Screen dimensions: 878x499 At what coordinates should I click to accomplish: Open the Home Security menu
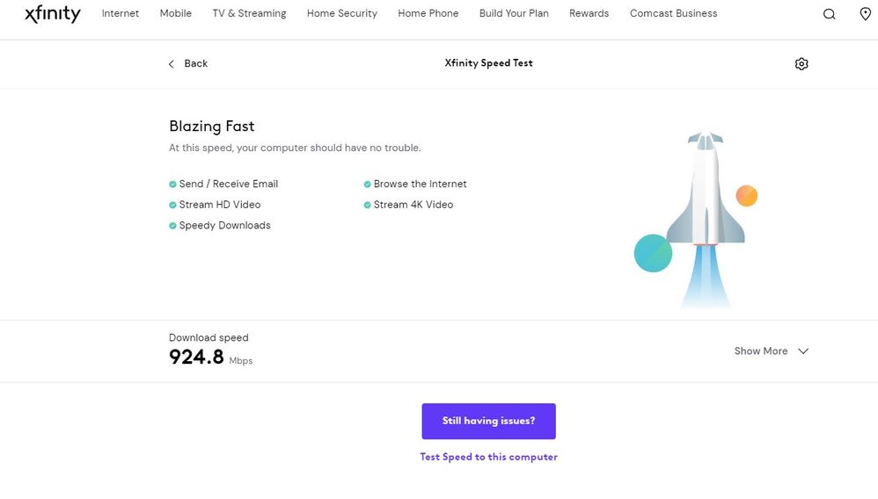(342, 13)
